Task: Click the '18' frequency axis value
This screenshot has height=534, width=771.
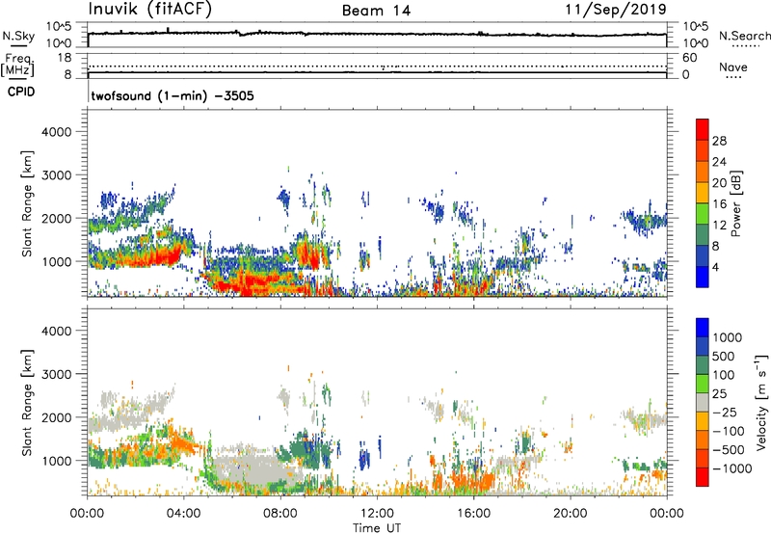Action: point(65,58)
